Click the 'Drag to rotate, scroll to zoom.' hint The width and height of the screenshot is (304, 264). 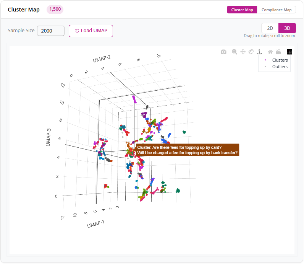270,36
